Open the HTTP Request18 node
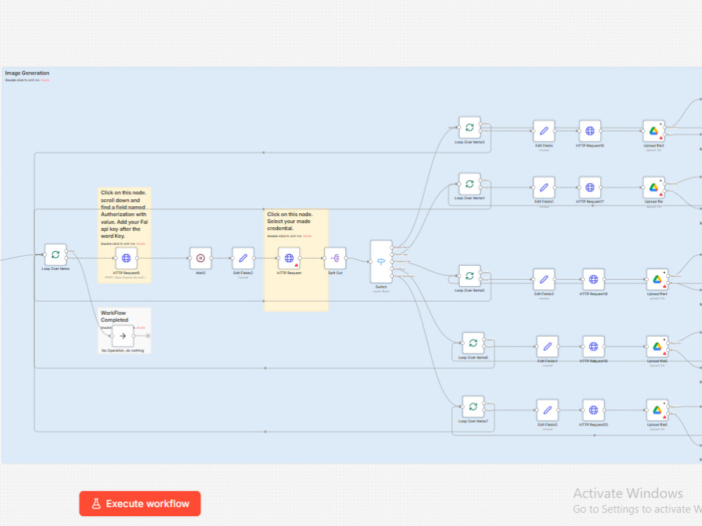Image resolution: width=702 pixels, height=526 pixels. pos(594,280)
